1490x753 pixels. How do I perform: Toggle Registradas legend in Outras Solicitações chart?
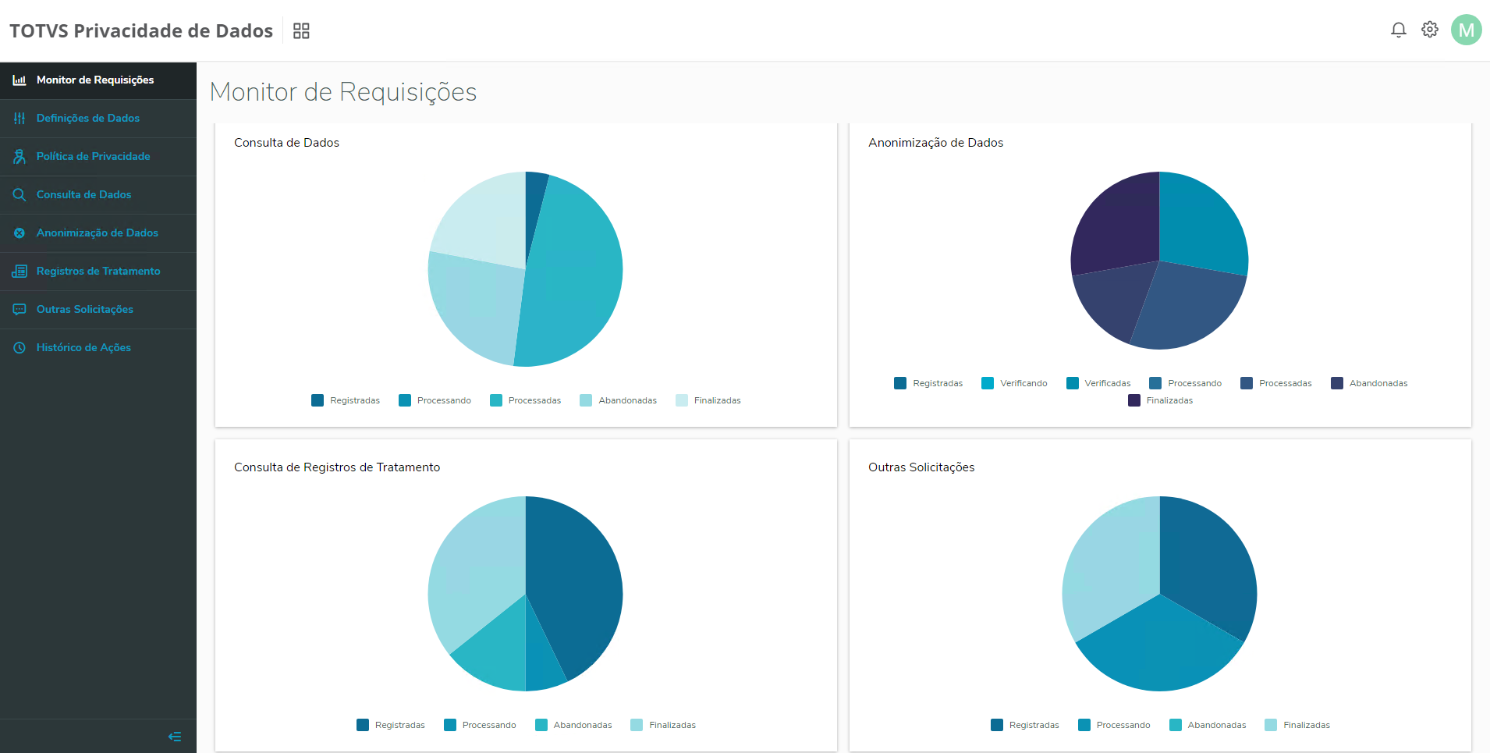[x=1025, y=725]
